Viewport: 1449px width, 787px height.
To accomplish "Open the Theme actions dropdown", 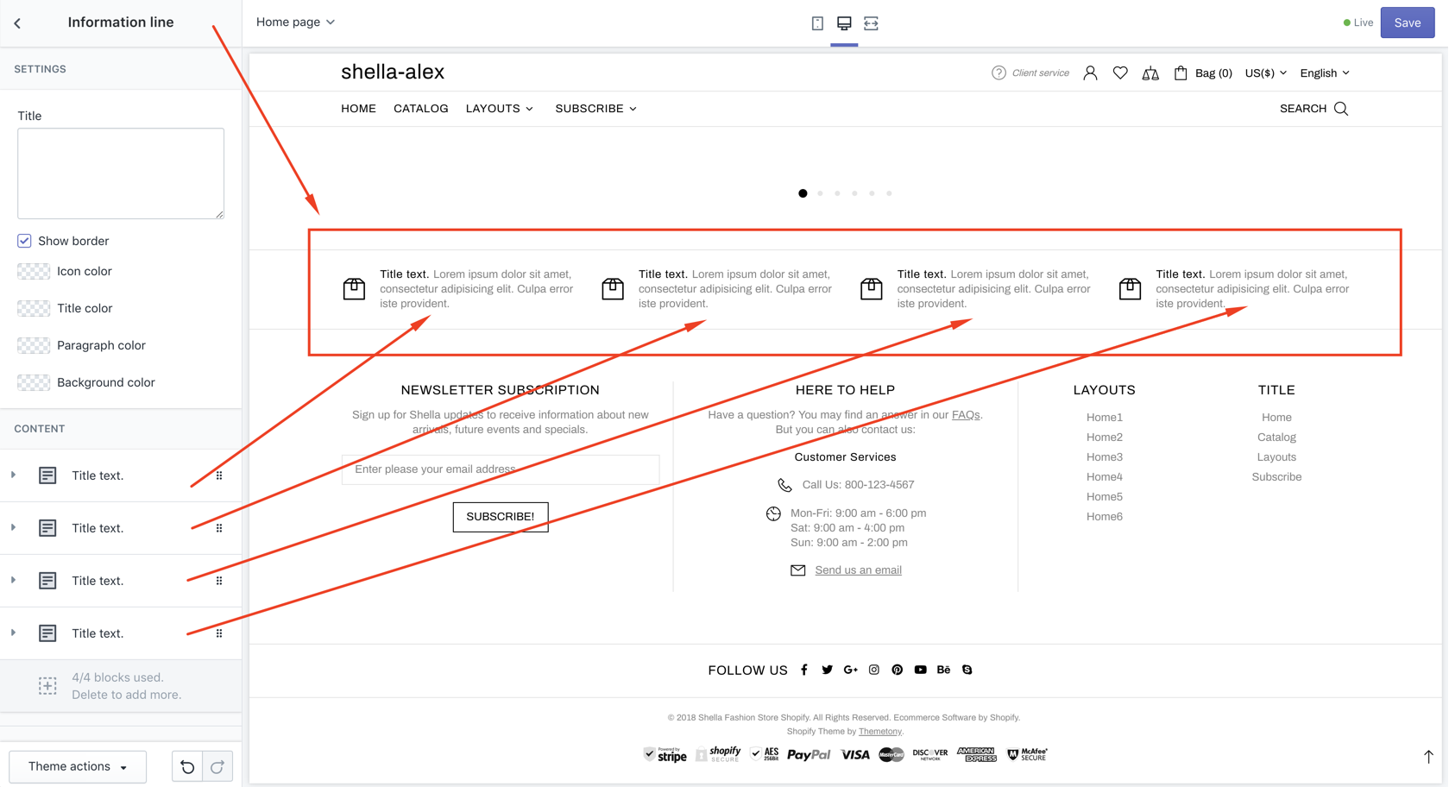I will click(x=78, y=766).
